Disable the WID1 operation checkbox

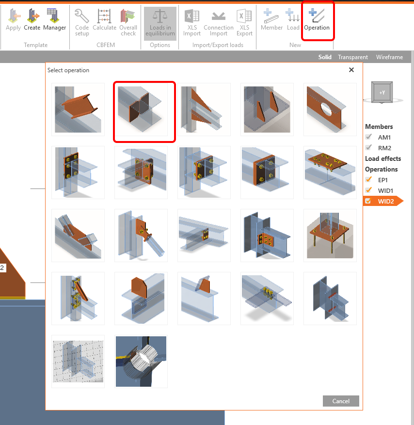pyautogui.click(x=368, y=190)
